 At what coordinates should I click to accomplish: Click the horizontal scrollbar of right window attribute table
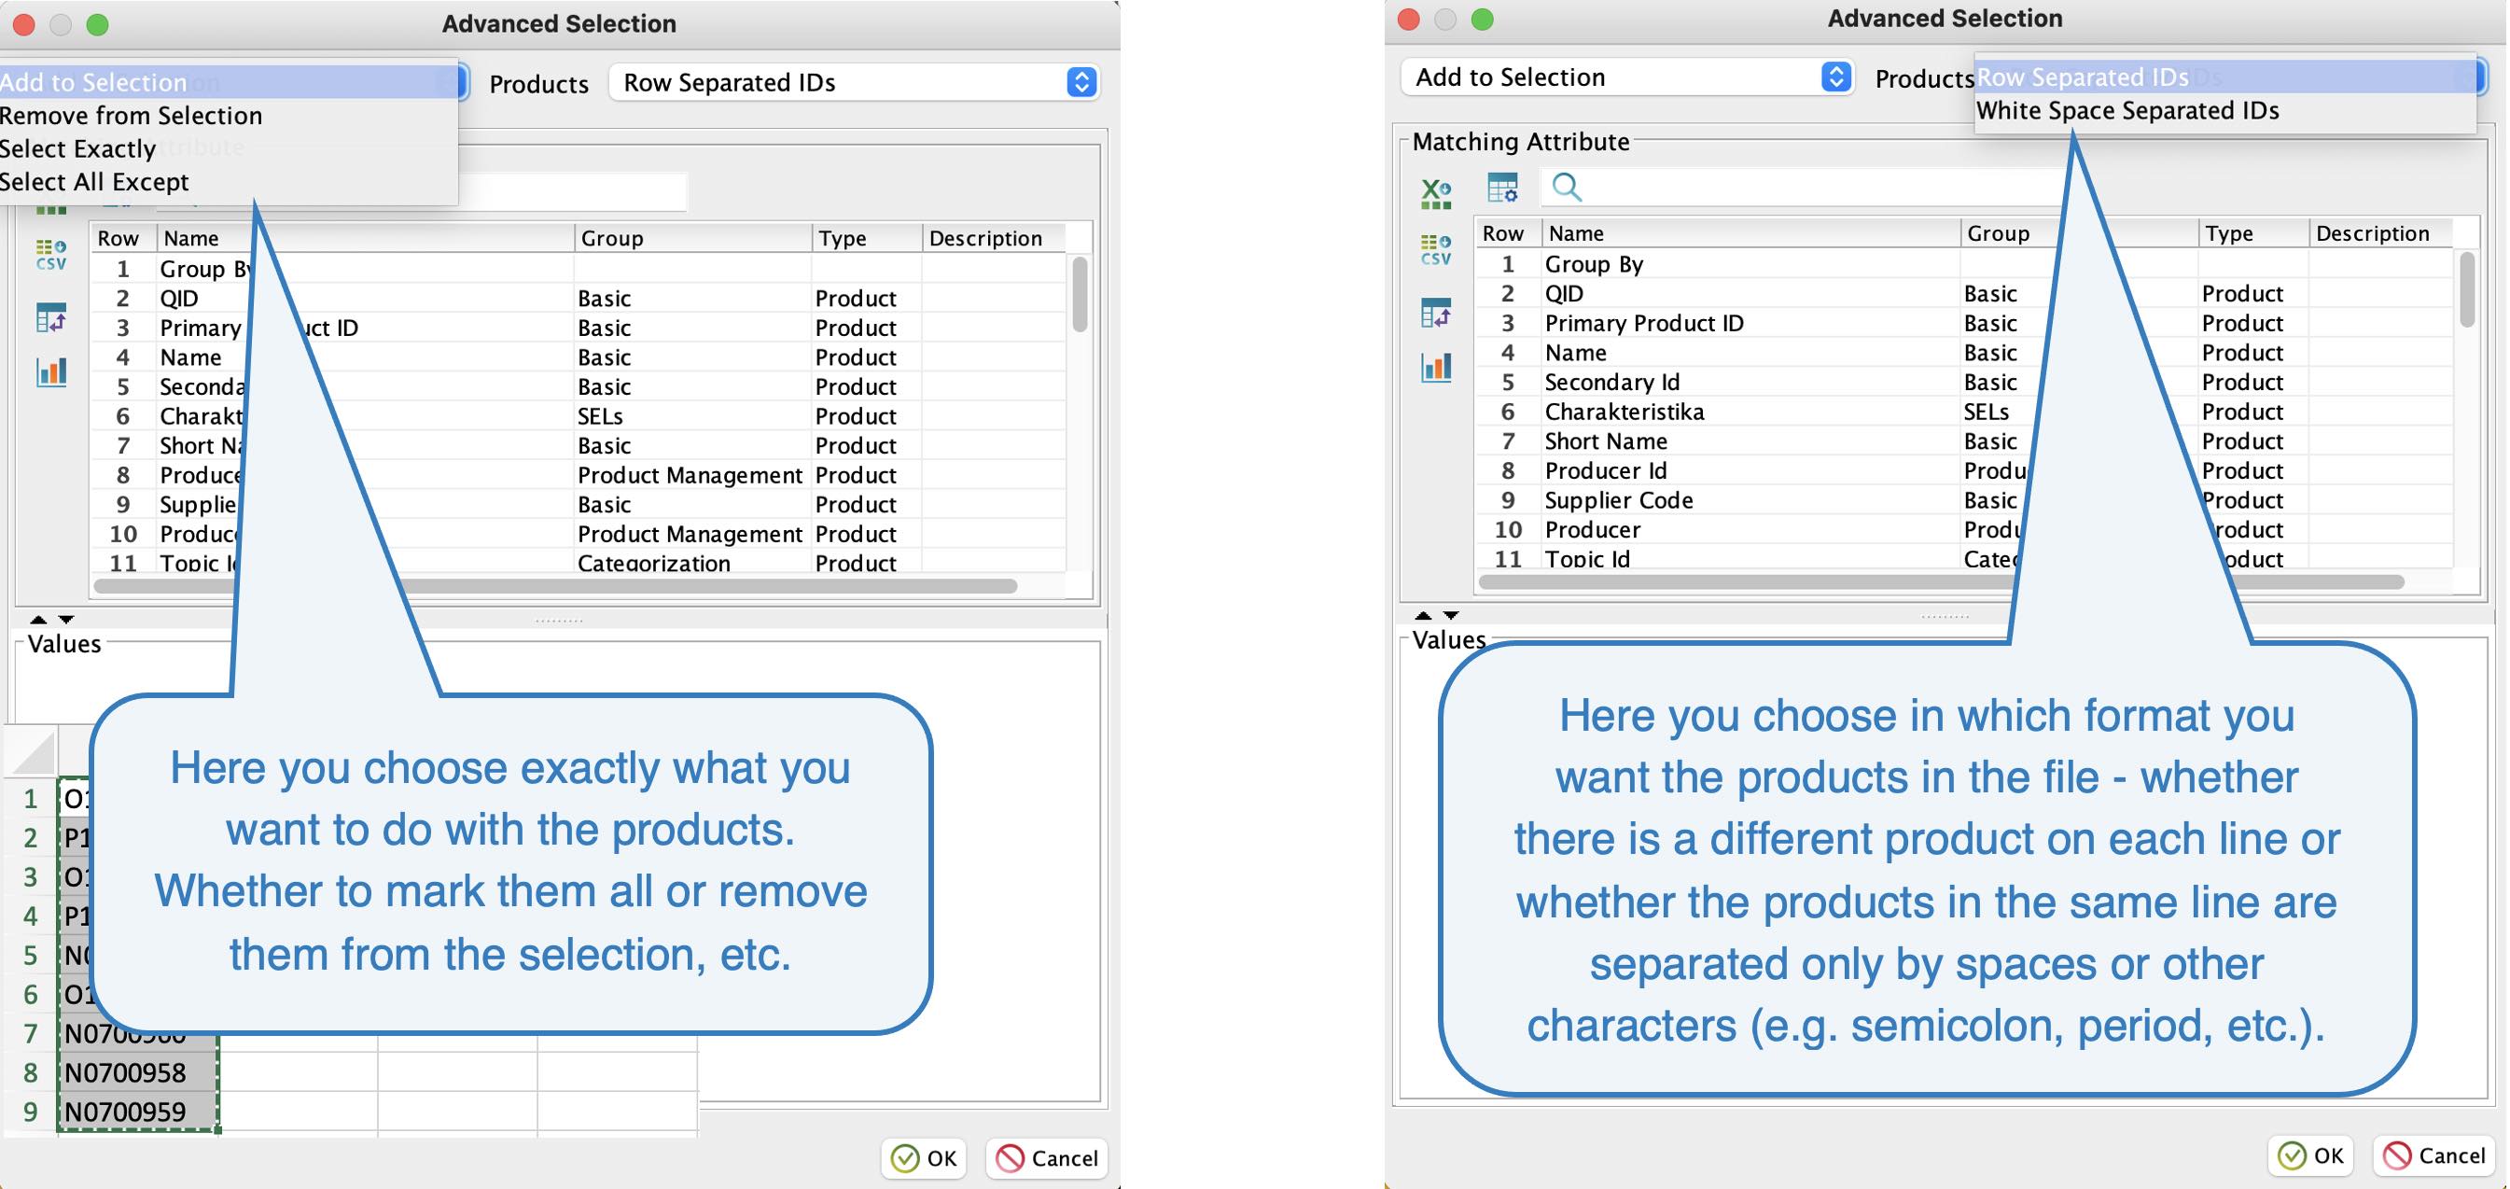tap(1941, 581)
